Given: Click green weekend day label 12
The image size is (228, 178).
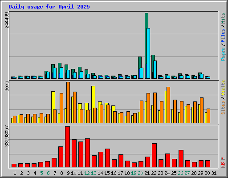Looking at the screenshot, I should coord(87,173).
